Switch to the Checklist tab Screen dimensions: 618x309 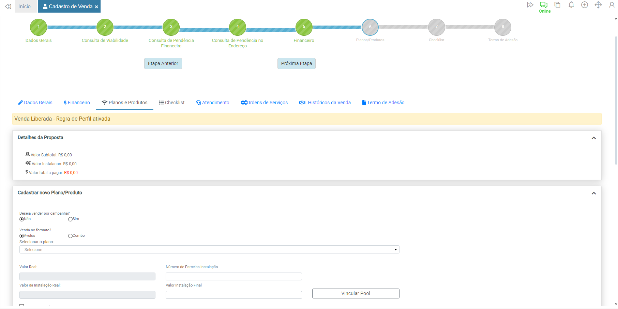tap(172, 103)
